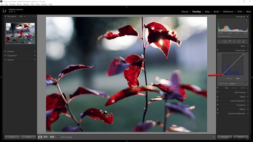Hide the bottom filmstrip arrow
Screen dimensions: 253x142
[126, 141]
